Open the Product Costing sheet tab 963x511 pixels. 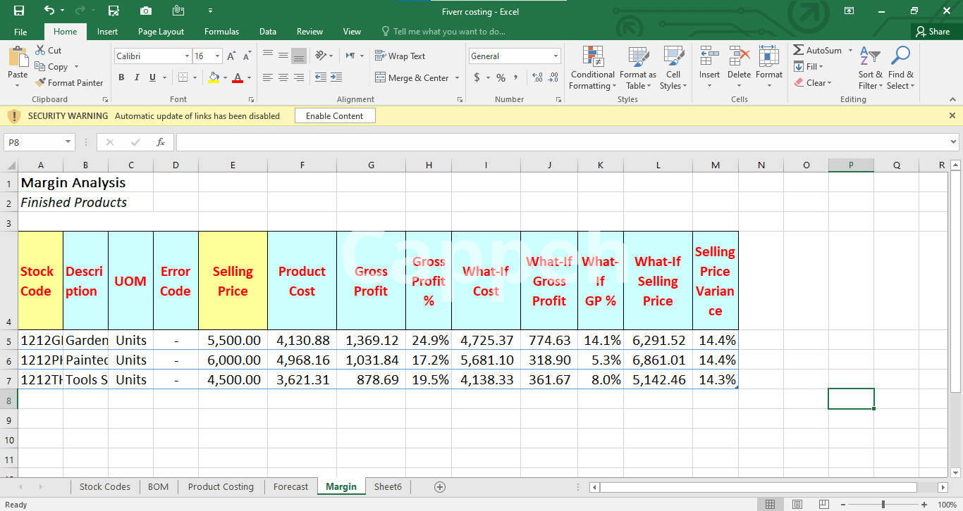(x=221, y=487)
